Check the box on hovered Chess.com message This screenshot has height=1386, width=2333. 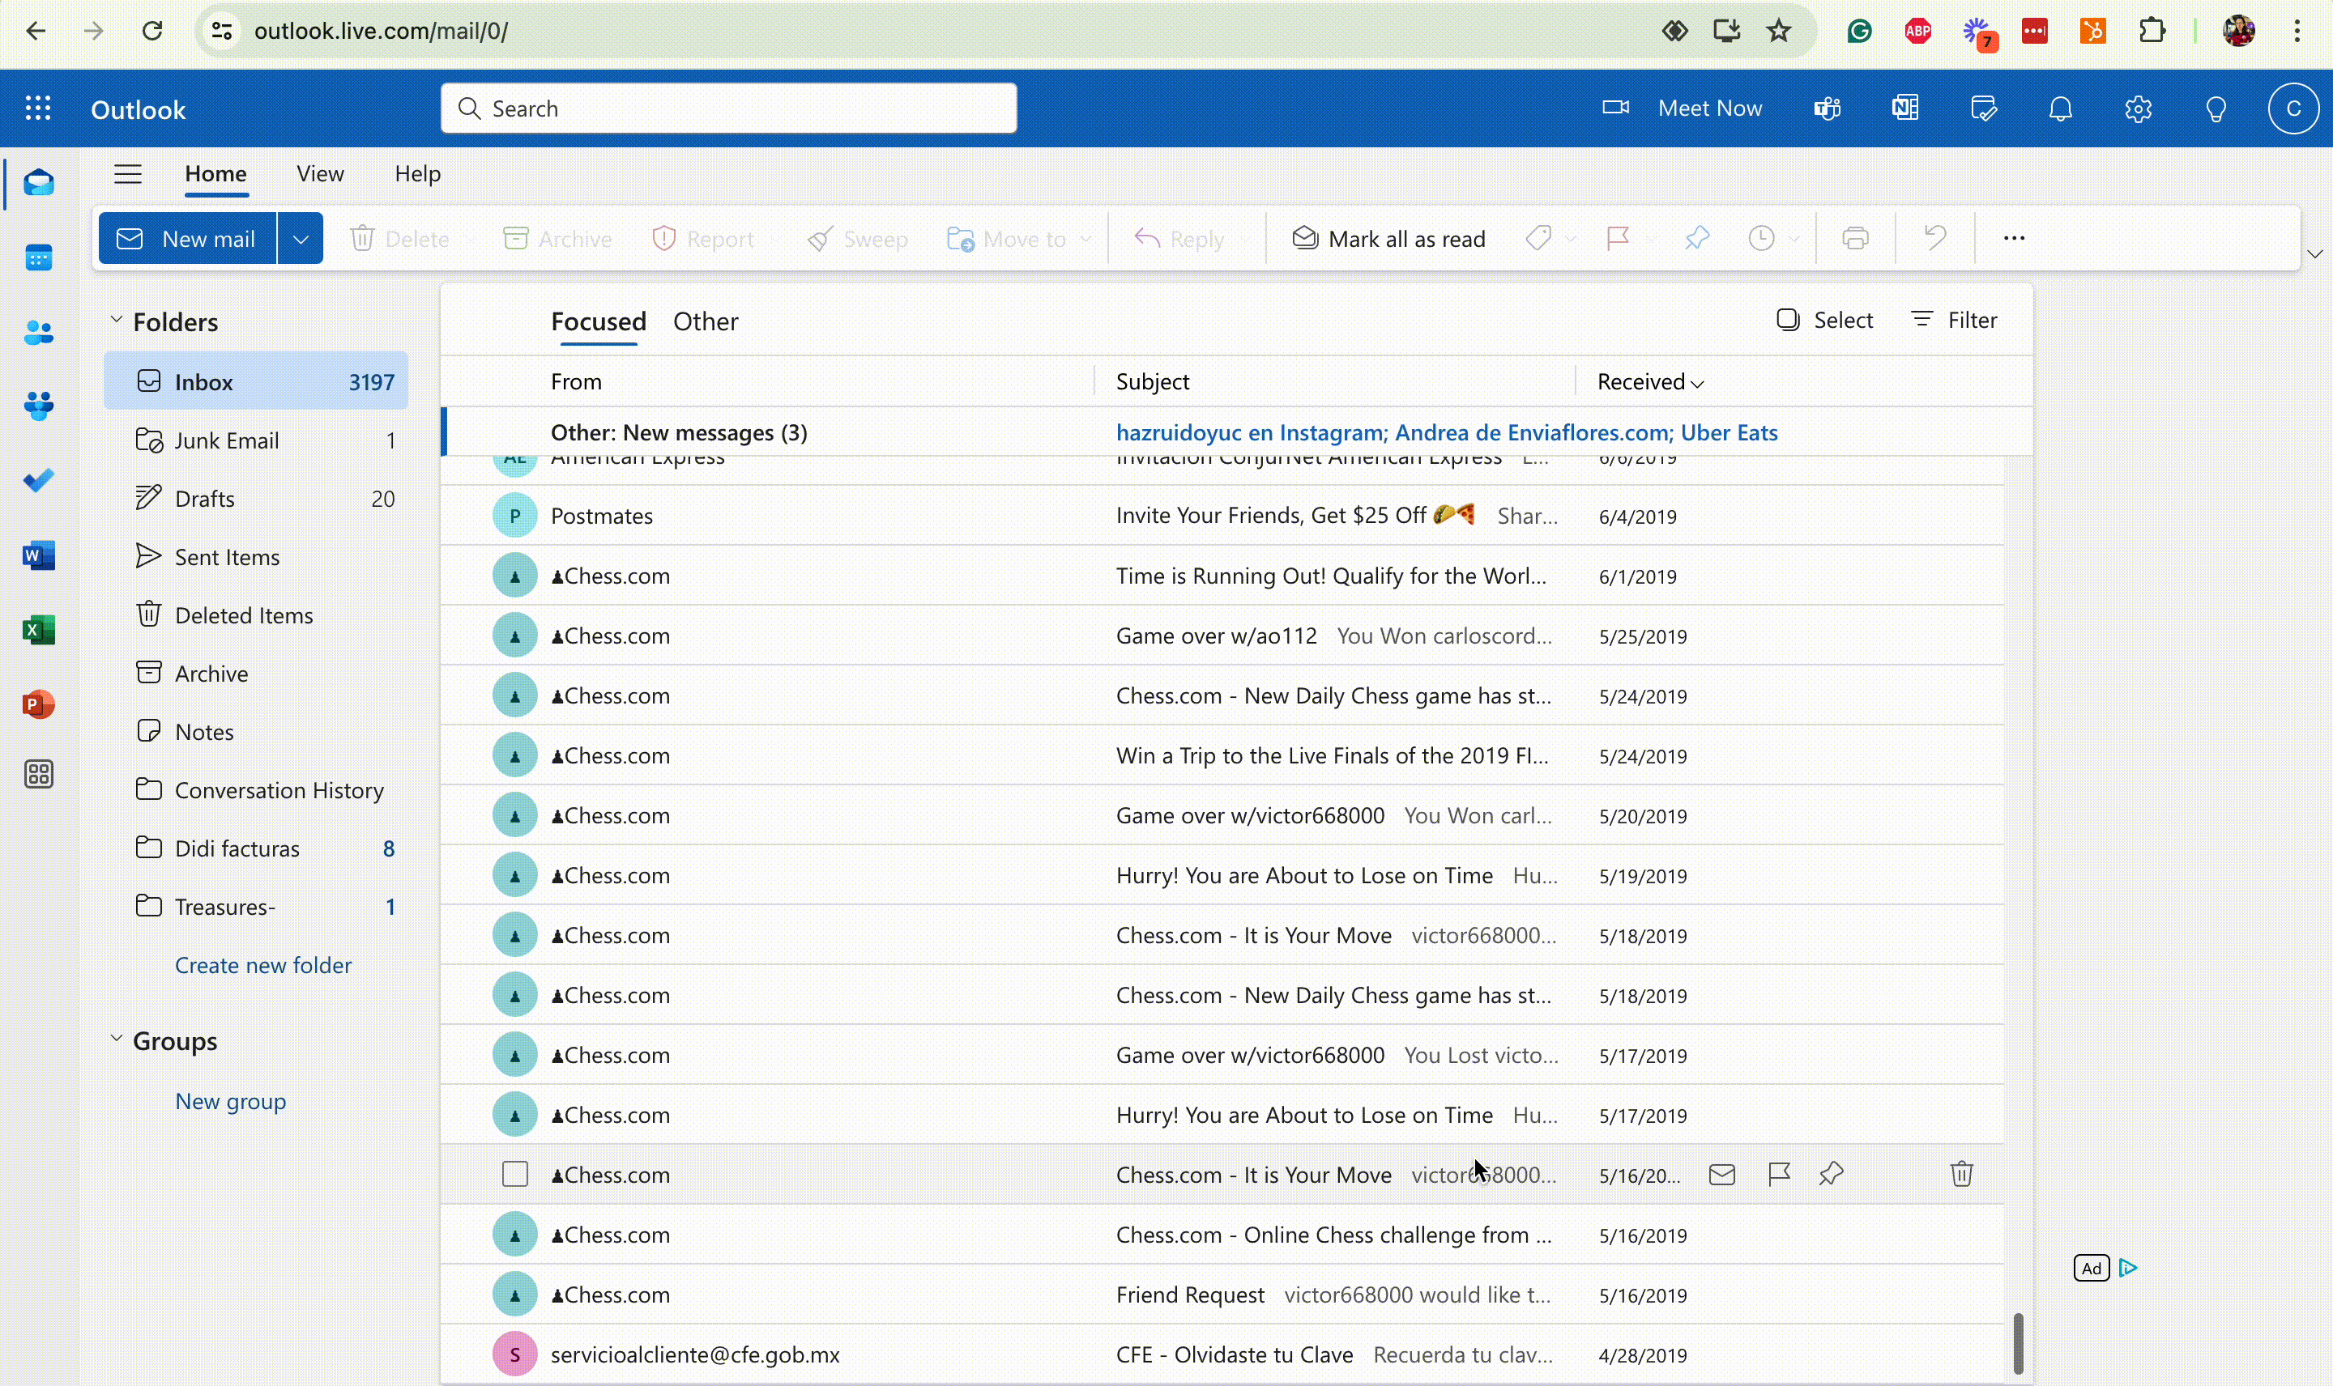[515, 1174]
